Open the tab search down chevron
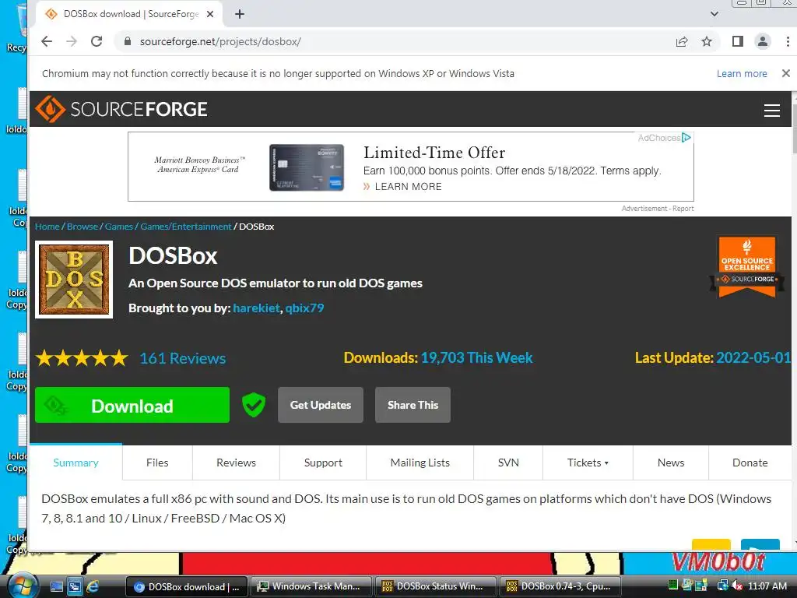The image size is (797, 598). coord(714,14)
